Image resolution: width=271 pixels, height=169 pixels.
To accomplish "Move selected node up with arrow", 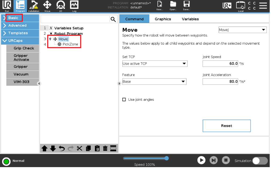I will point(45,148).
